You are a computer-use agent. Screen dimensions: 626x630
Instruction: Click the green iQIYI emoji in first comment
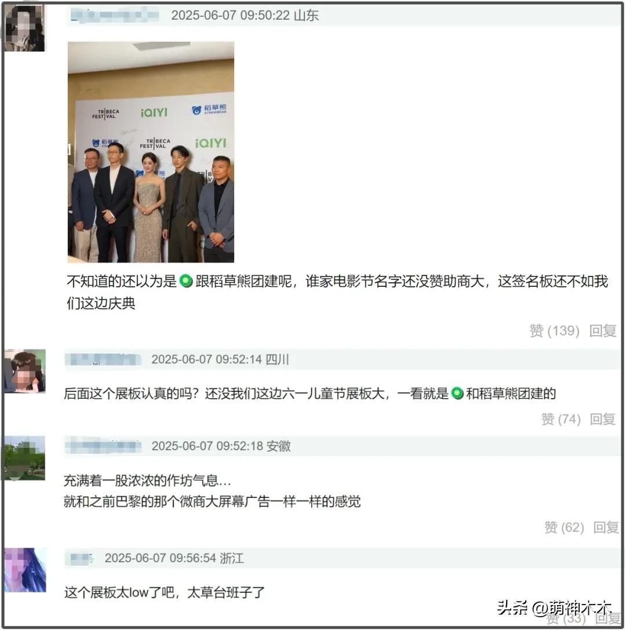[185, 281]
